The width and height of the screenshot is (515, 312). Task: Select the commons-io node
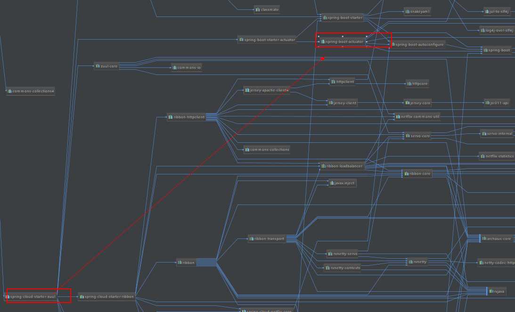coord(186,68)
